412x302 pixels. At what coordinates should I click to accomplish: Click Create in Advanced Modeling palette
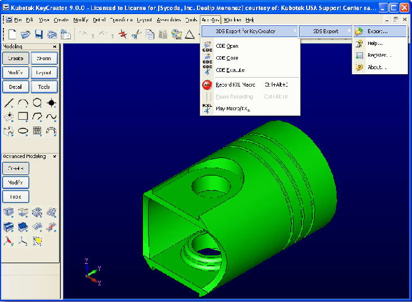coord(16,168)
